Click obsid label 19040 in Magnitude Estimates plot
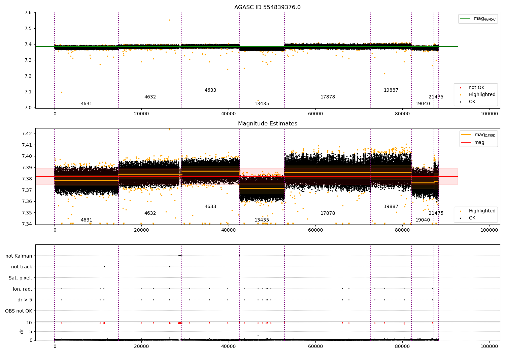This screenshot has height=354, width=505. 423,220
